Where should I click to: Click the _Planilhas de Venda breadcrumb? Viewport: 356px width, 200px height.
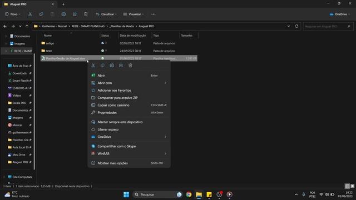click(122, 26)
